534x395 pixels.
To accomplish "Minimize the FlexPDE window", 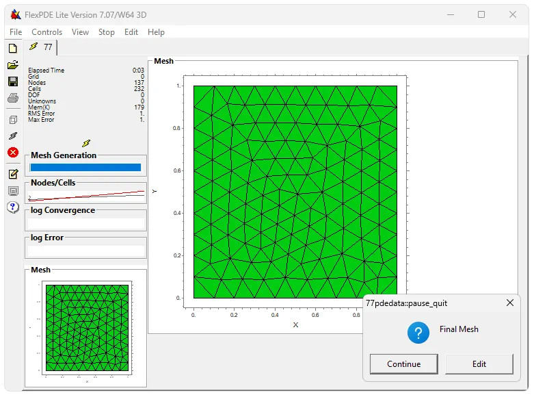I will point(451,14).
